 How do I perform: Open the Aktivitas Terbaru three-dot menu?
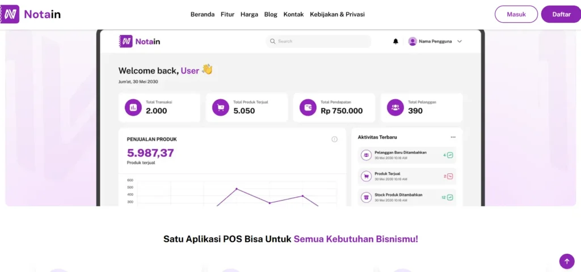453,137
